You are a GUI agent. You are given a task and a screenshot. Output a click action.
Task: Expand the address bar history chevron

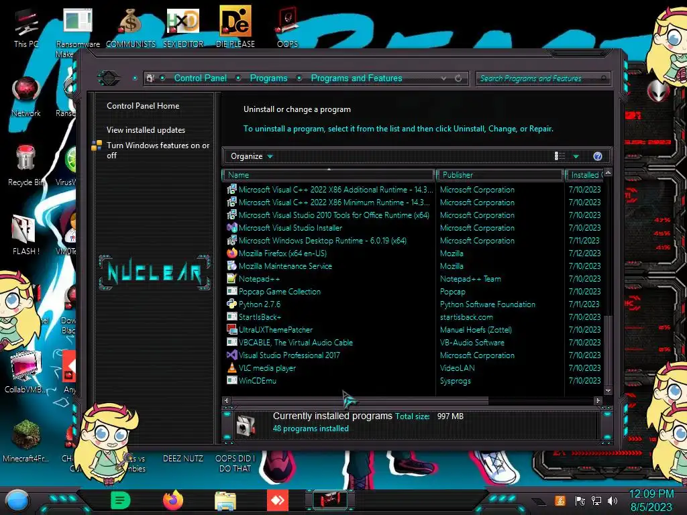click(x=444, y=78)
